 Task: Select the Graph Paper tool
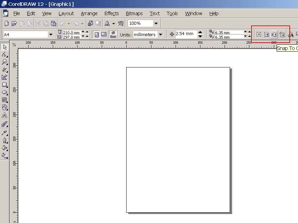[4, 100]
